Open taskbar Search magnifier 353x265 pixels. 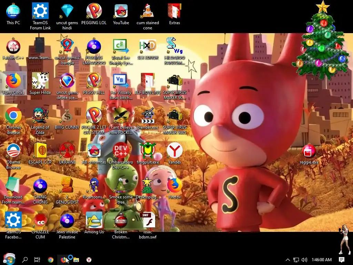pyautogui.click(x=25, y=260)
